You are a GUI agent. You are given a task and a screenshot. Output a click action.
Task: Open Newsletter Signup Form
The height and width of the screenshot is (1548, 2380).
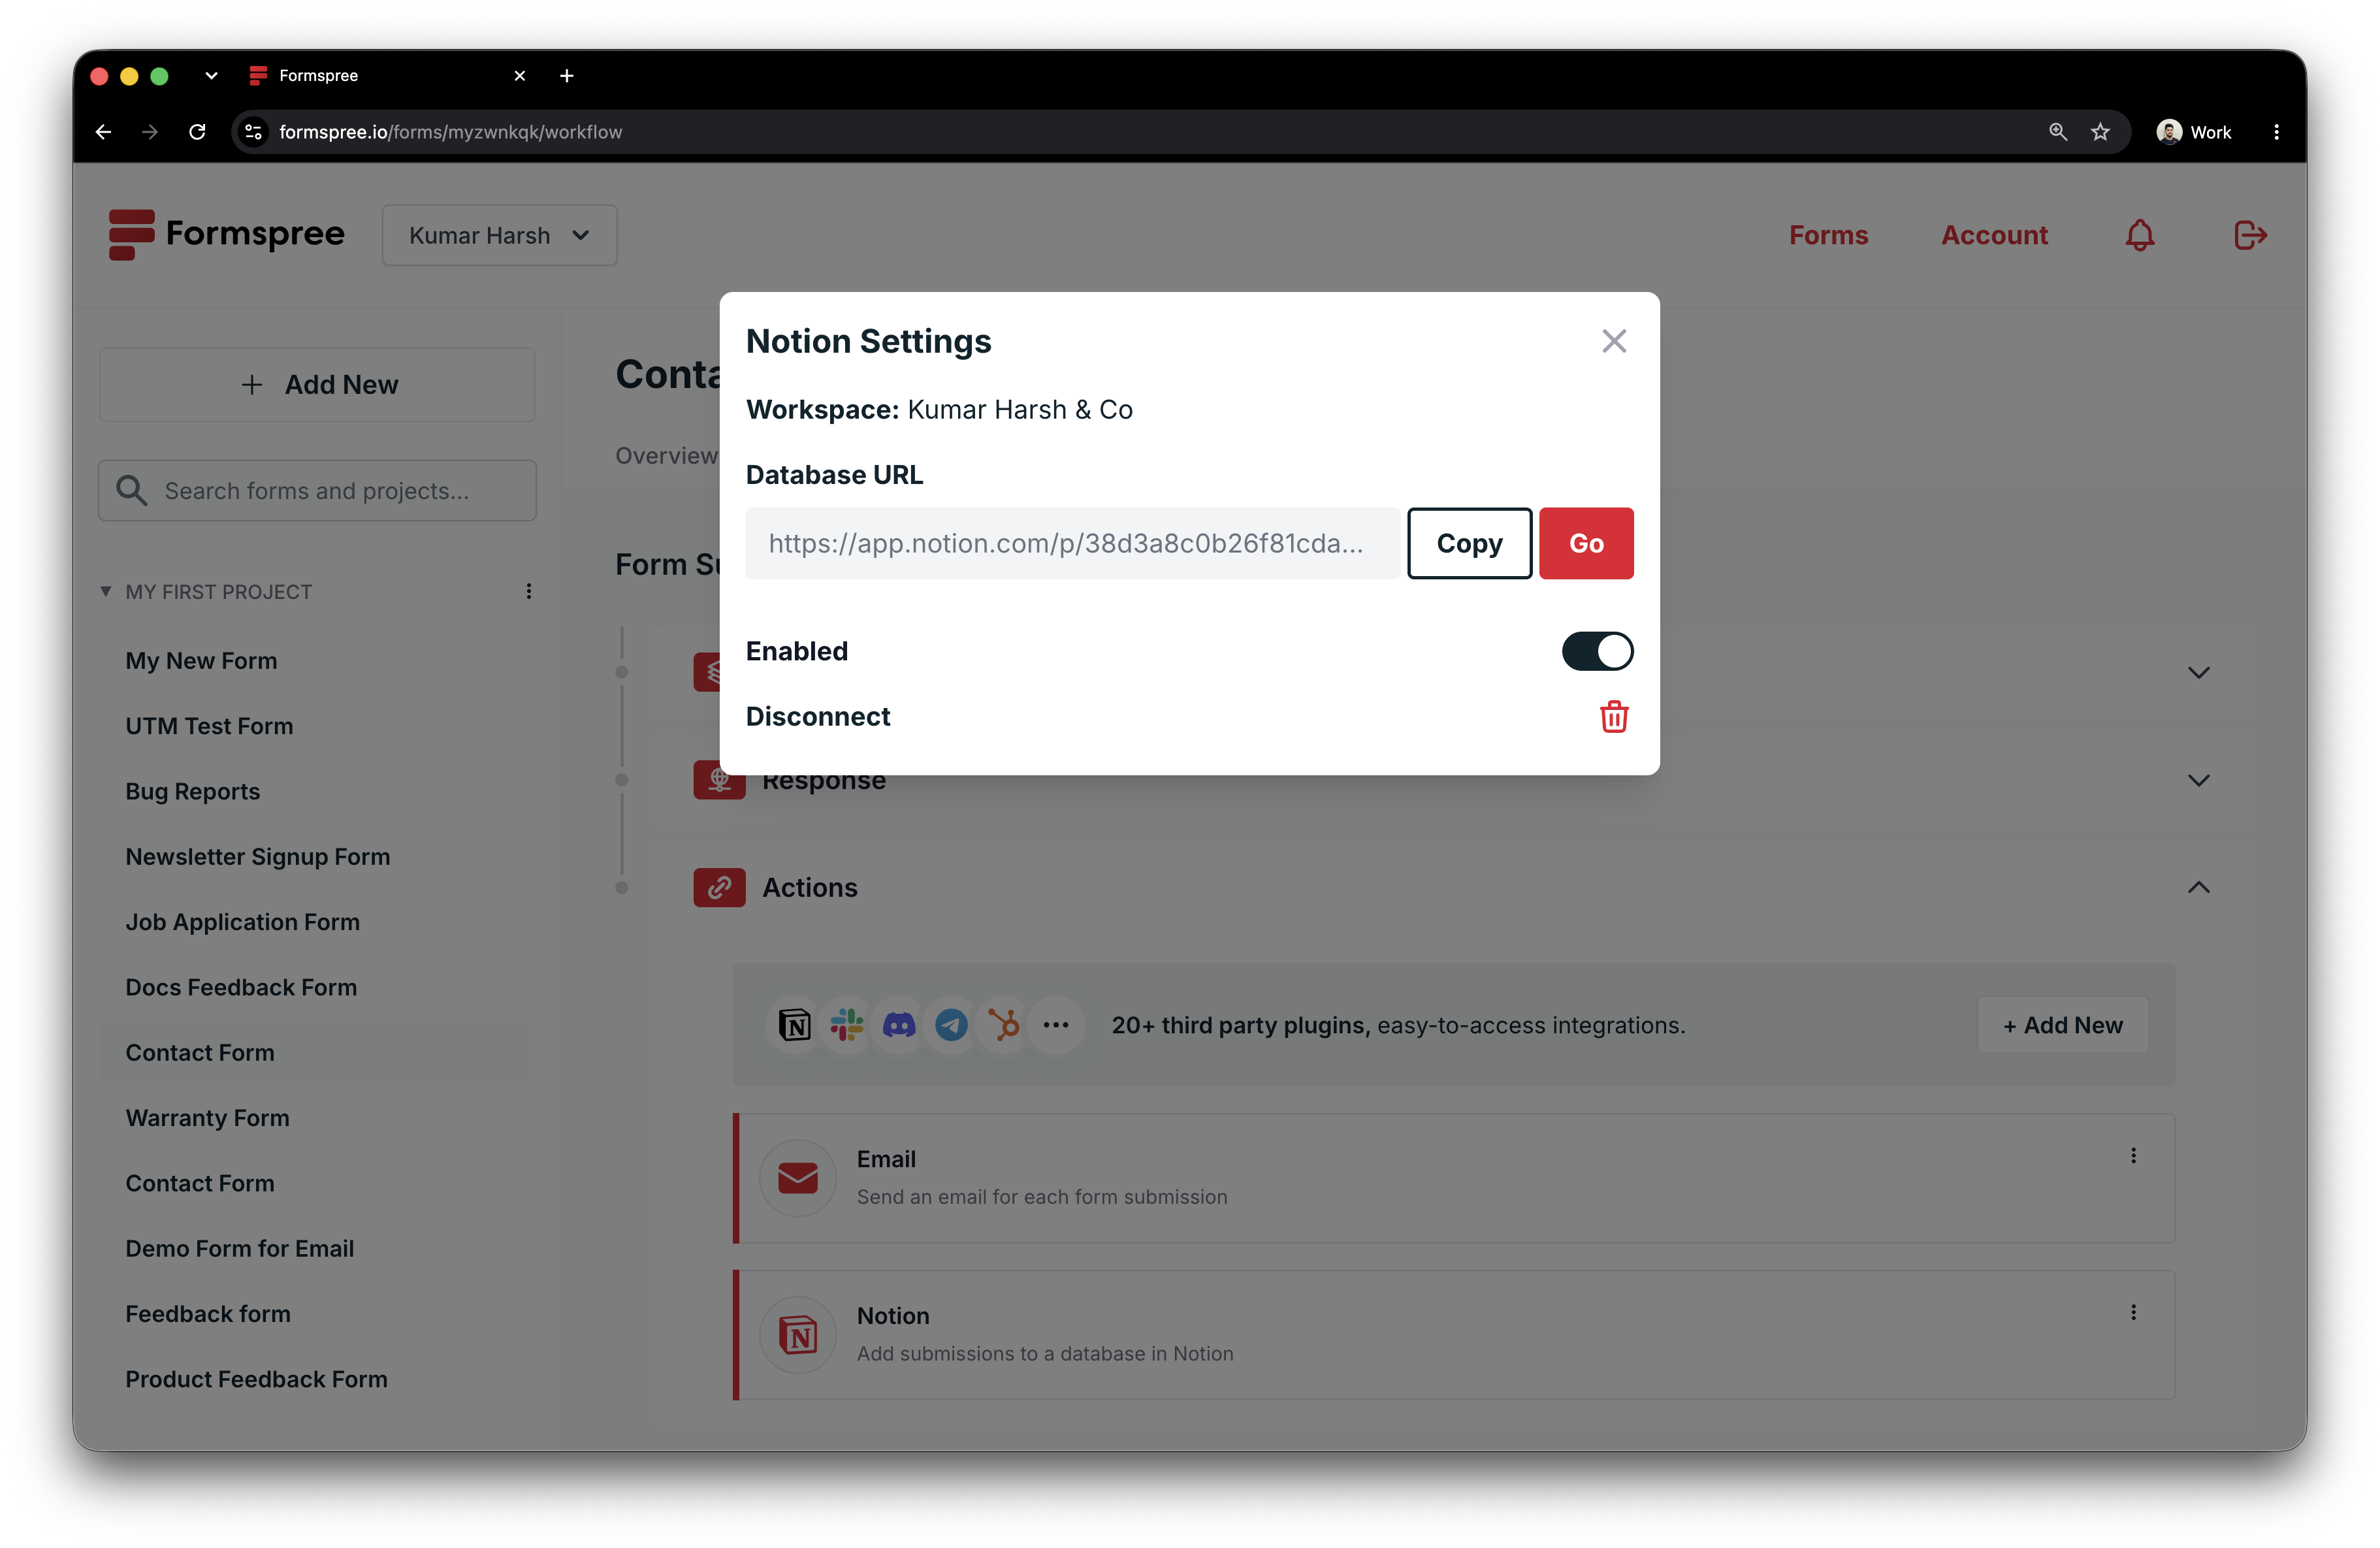(x=257, y=857)
